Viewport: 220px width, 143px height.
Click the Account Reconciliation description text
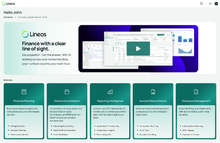pyautogui.click(x=152, y=112)
